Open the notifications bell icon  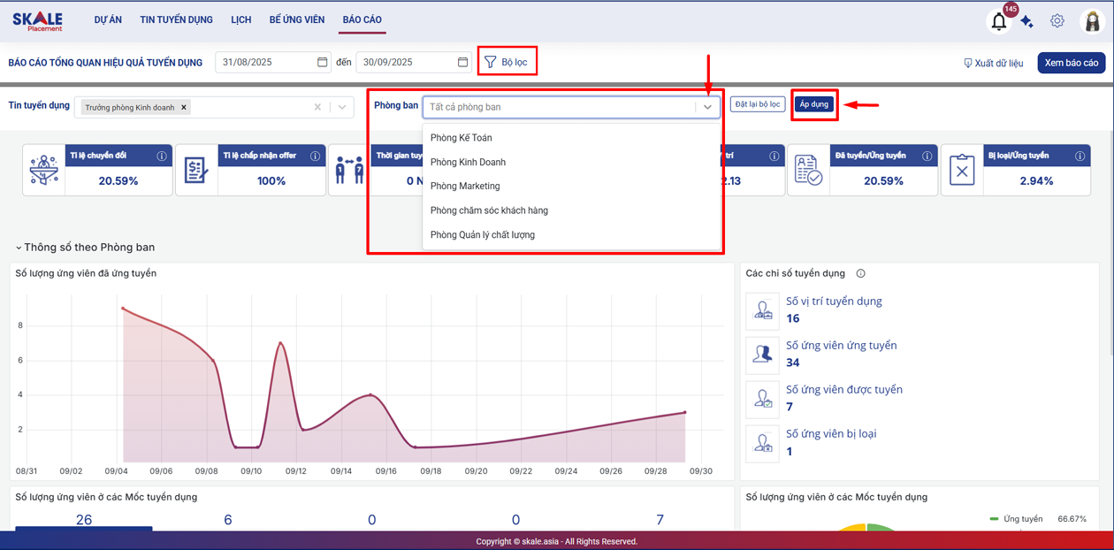coord(998,21)
